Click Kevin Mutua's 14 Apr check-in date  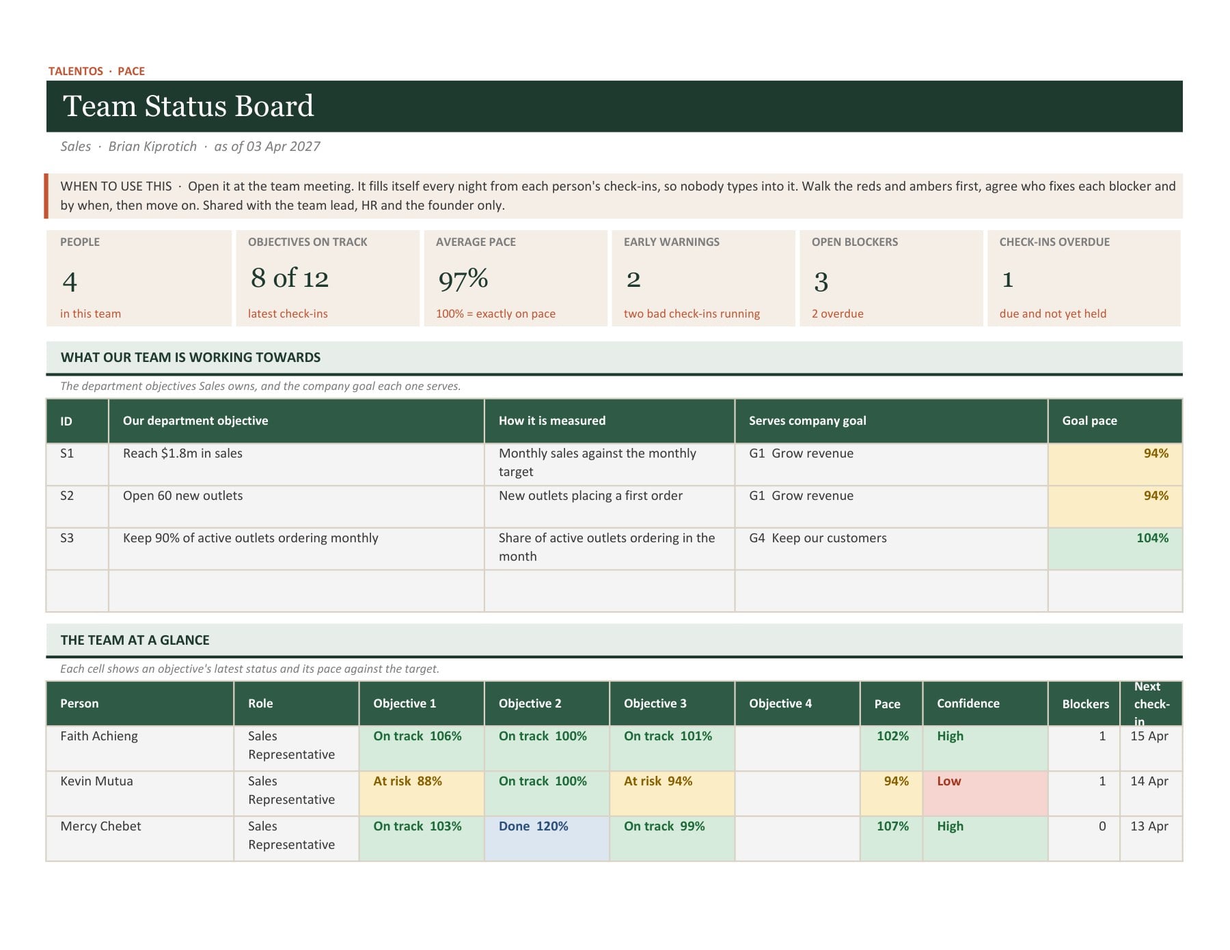coord(1151,794)
